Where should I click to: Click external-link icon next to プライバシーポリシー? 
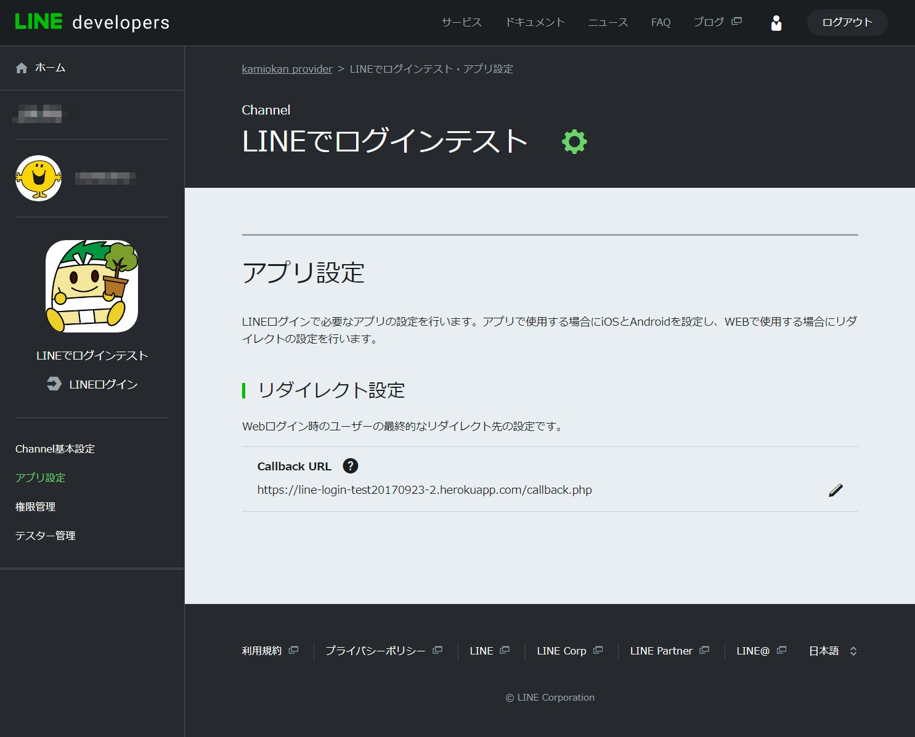[437, 650]
